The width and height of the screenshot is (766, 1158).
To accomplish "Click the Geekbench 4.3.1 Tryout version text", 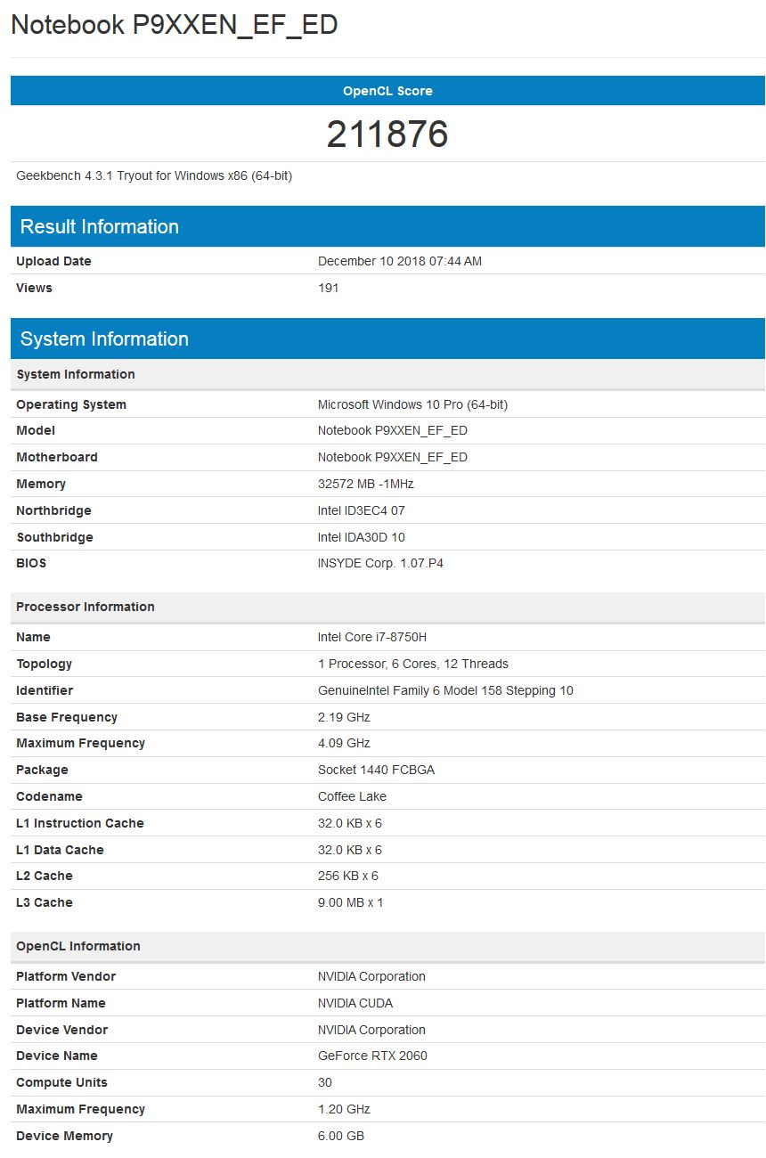I will [154, 175].
